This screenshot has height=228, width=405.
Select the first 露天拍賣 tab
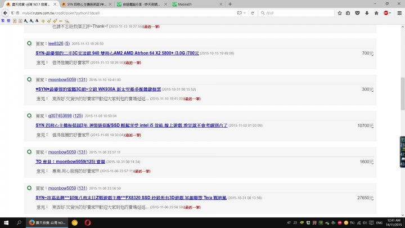[31, 4]
